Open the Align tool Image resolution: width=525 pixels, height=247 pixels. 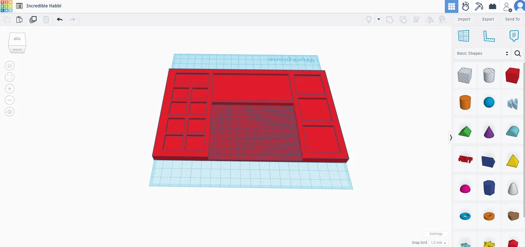[x=416, y=19]
